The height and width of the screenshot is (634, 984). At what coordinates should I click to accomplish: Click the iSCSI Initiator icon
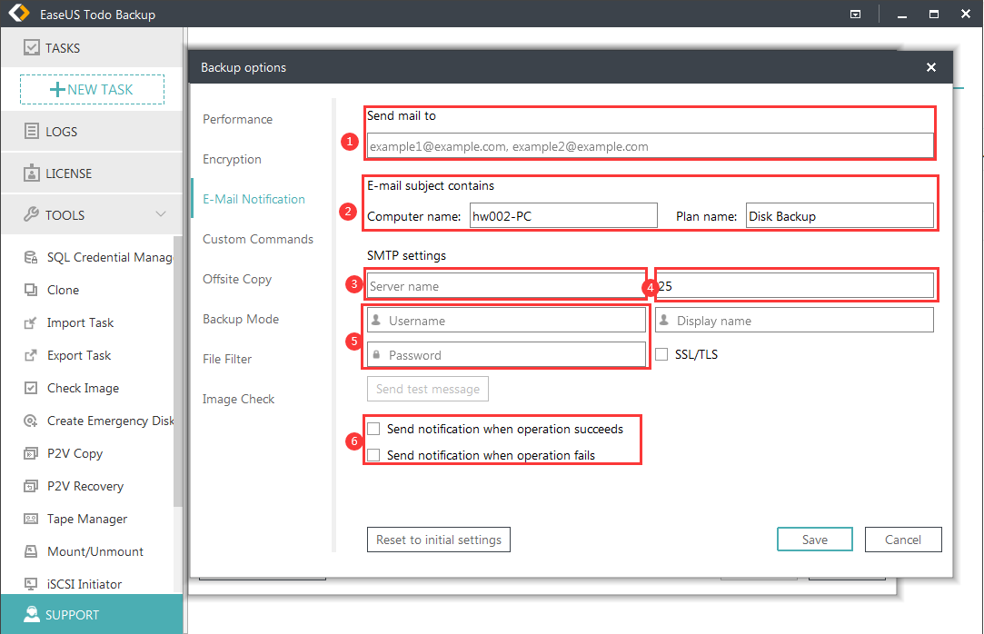(31, 584)
